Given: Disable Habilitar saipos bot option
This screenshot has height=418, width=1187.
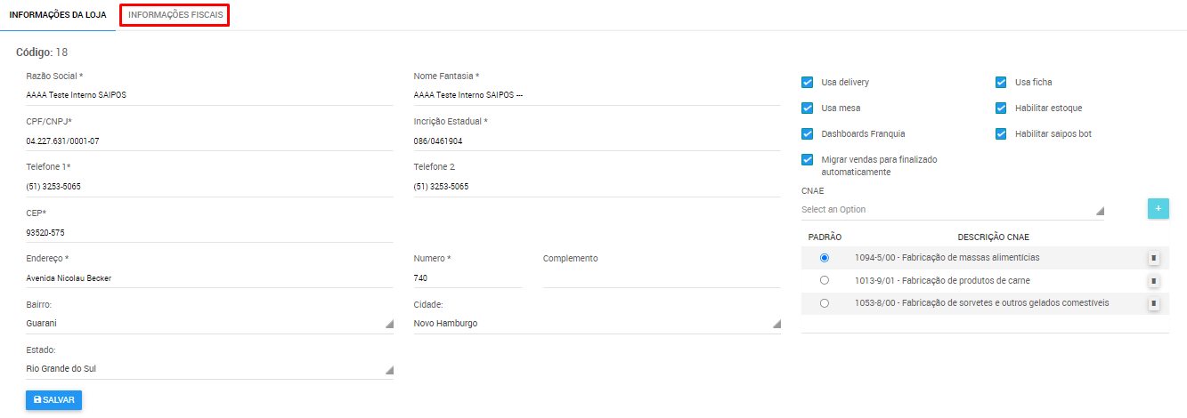Looking at the screenshot, I should 1001,134.
